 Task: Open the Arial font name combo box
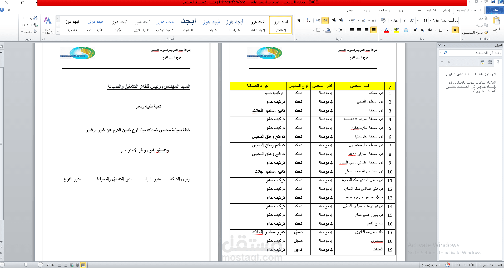444,20
